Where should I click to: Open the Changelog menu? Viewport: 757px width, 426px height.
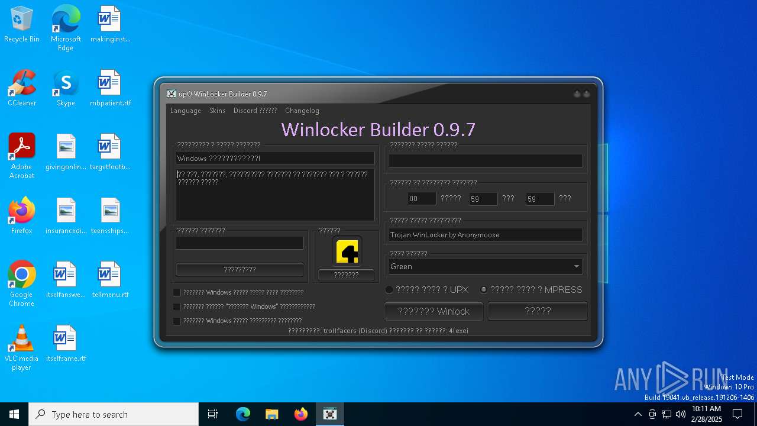click(302, 111)
